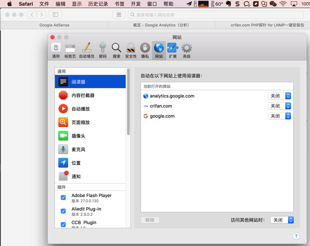The height and width of the screenshot is (246, 310).
Task: Toggle CCB Plugin checkbox
Action: tap(63, 224)
